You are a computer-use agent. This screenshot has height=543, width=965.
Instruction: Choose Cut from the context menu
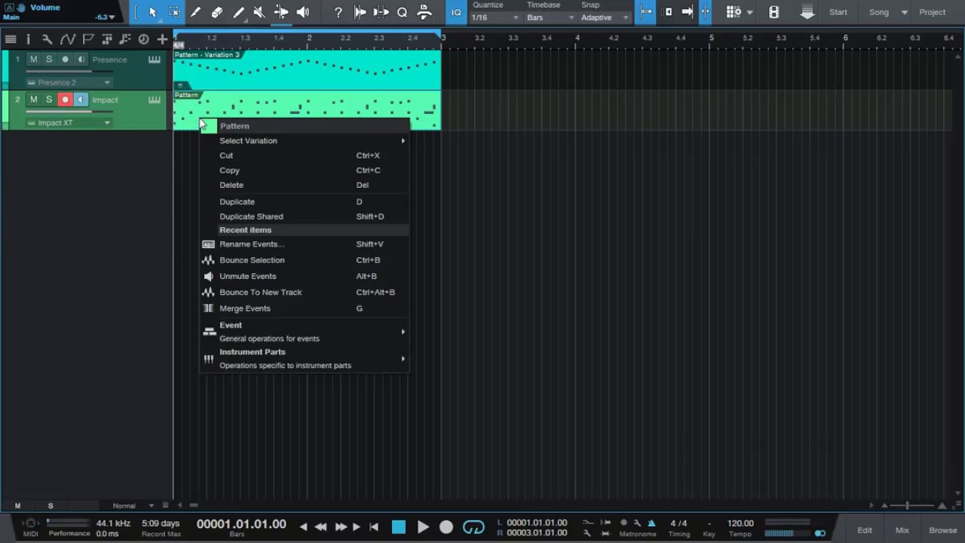[305, 155]
